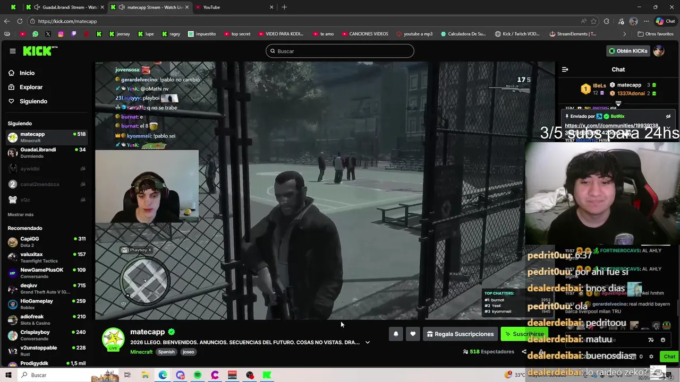
Task: Select matecapp in the followed channels
Action: tap(47, 137)
